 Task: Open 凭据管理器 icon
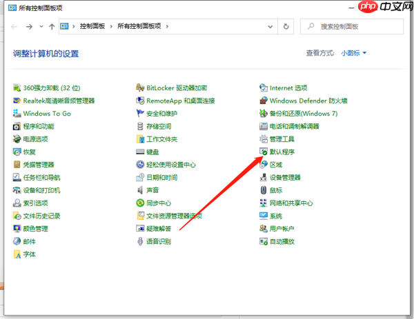[x=17, y=165]
